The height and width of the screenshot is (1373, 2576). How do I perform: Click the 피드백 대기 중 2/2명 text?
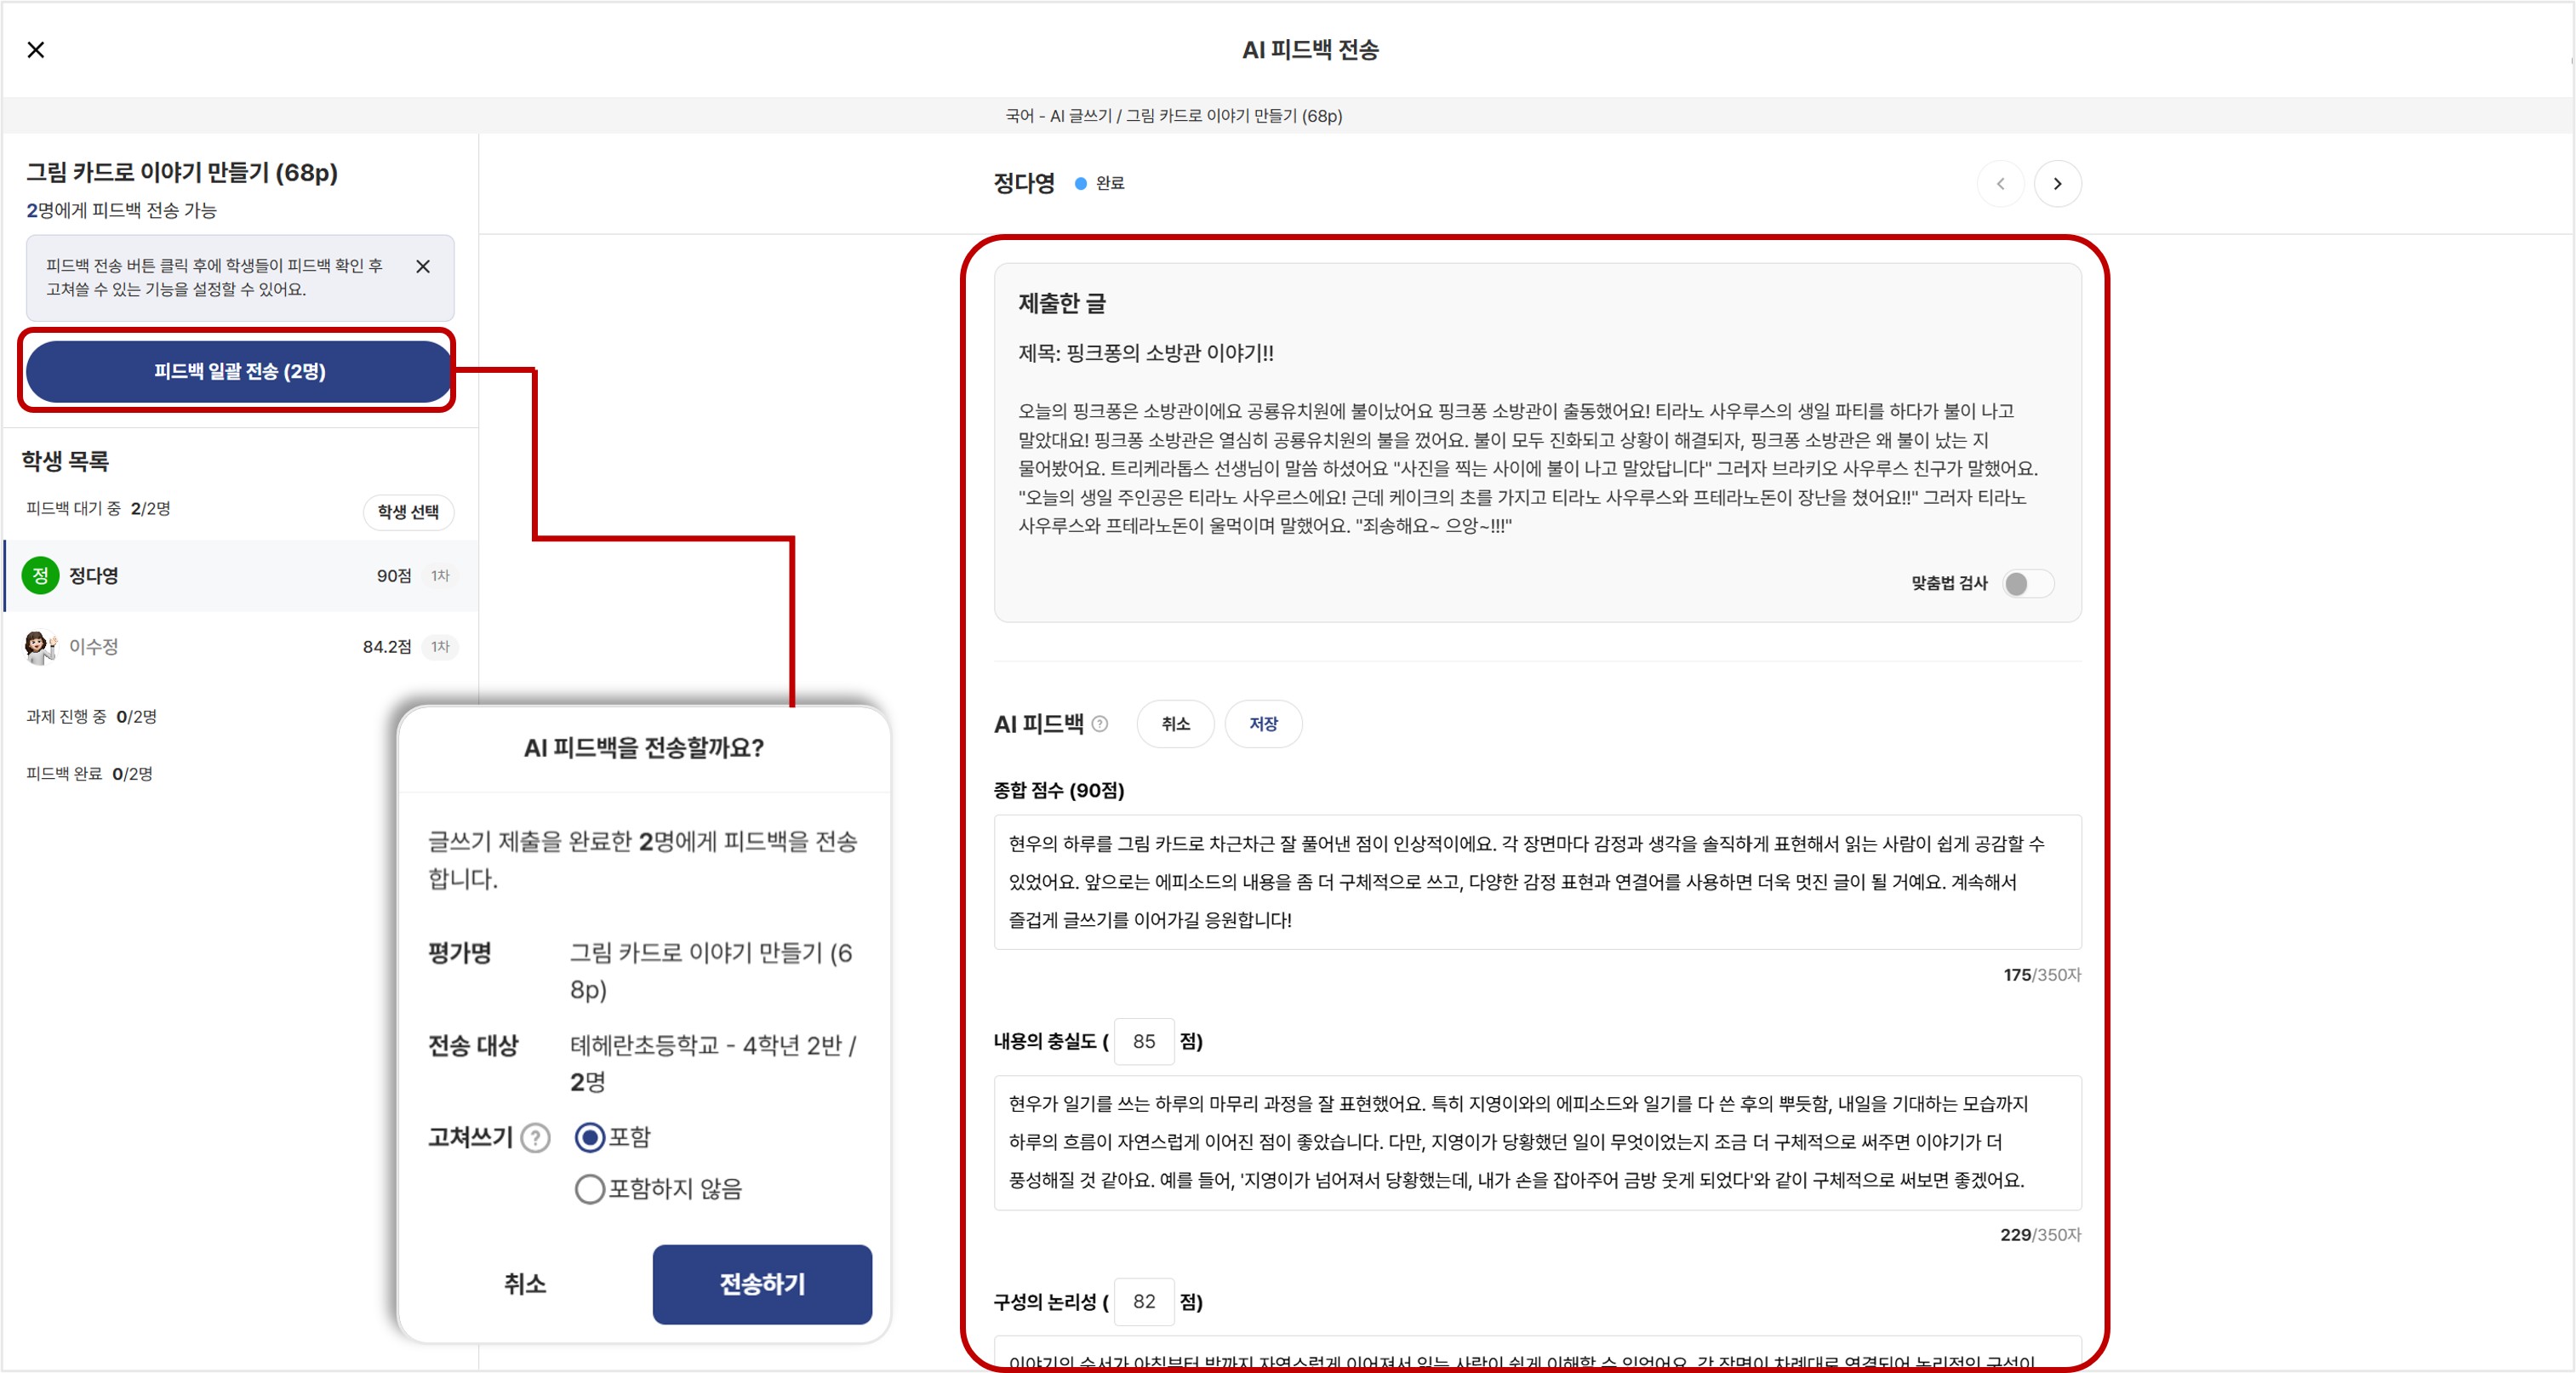[98, 508]
